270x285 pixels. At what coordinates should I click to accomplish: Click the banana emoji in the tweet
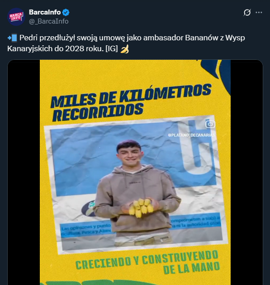(125, 49)
